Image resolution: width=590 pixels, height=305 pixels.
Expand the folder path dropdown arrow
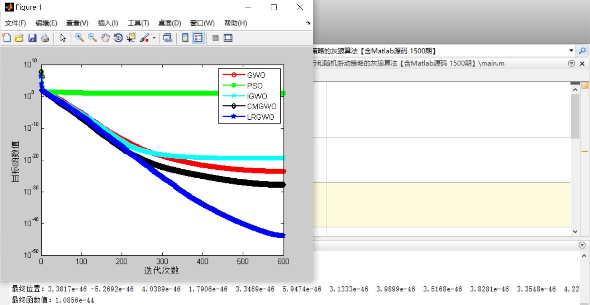pyautogui.click(x=571, y=51)
